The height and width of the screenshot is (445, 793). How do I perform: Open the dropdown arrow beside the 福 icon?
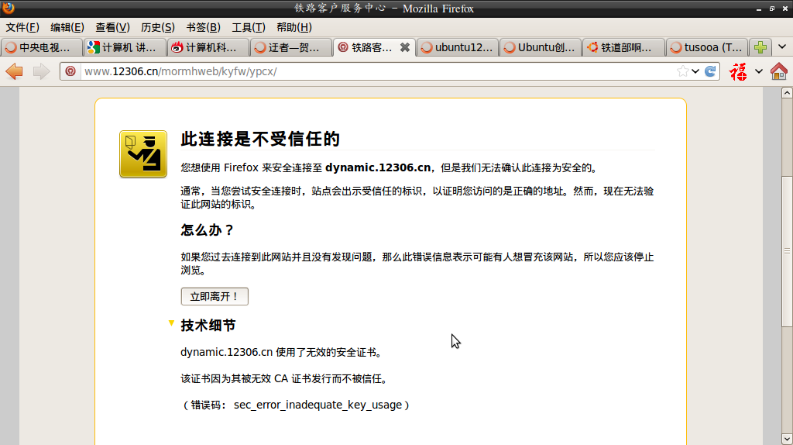coord(759,71)
